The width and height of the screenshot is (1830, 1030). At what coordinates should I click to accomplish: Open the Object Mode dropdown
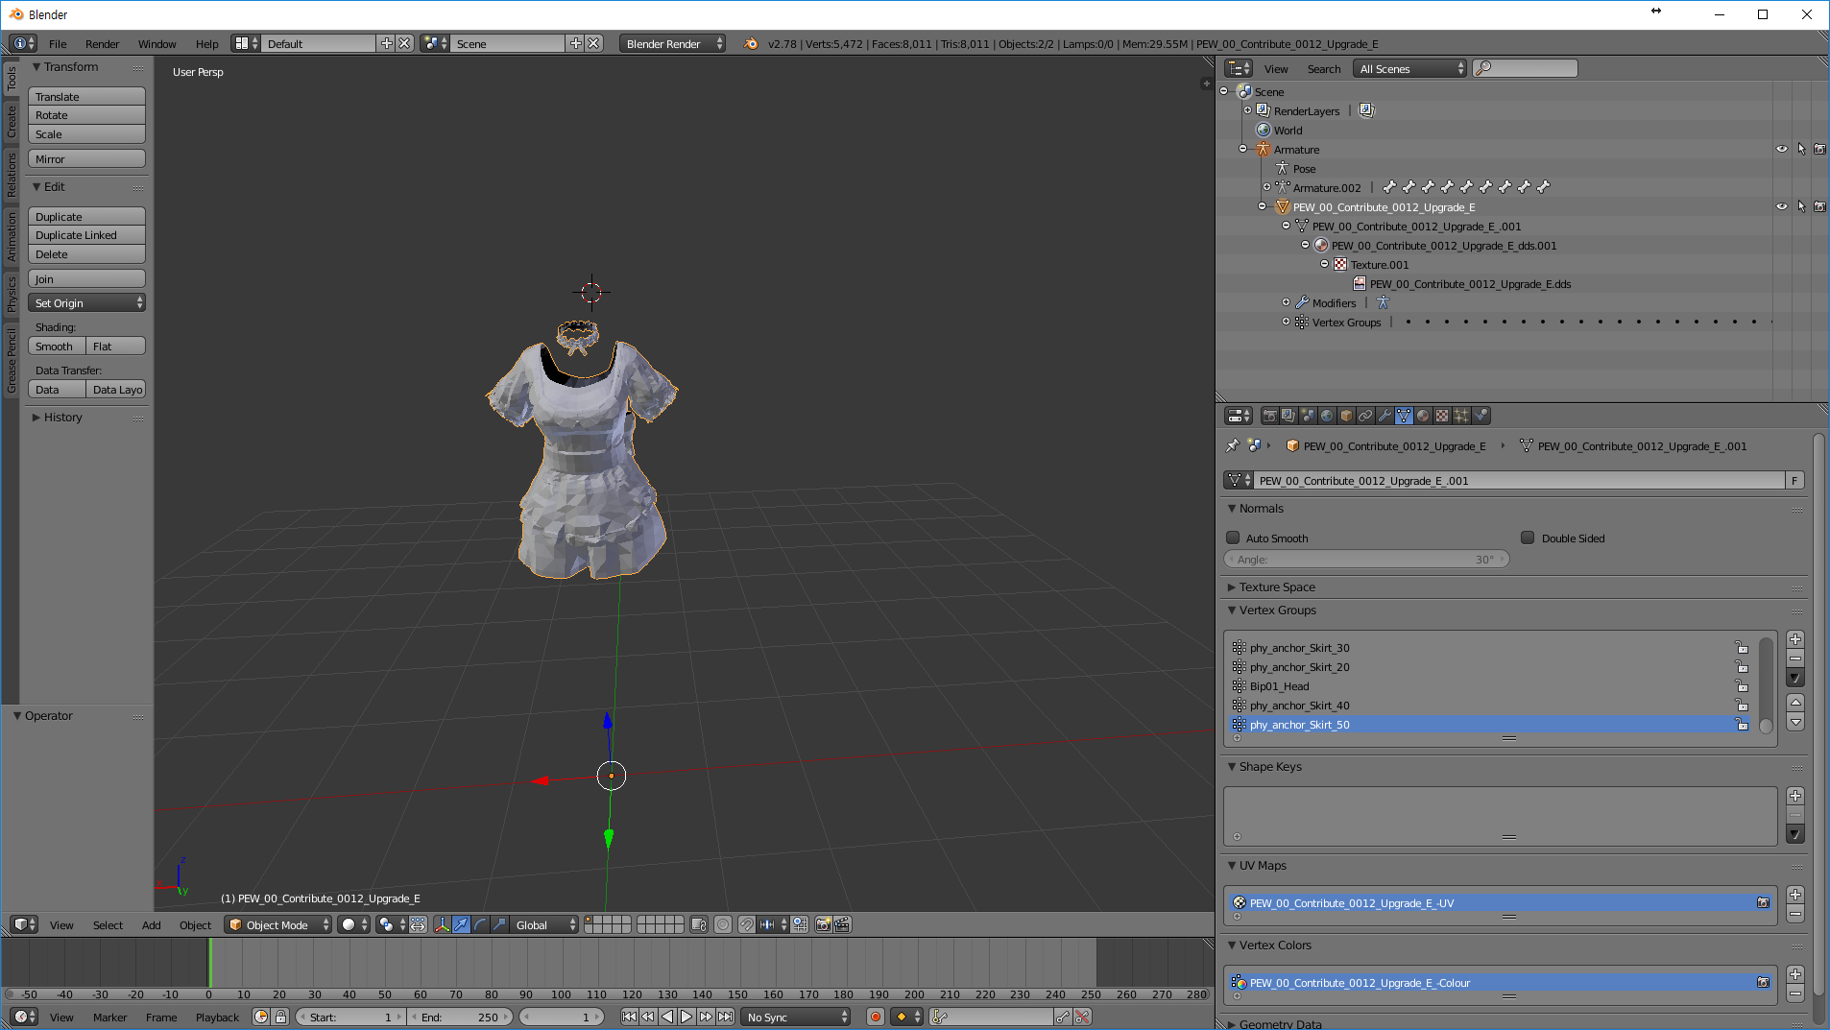277,924
